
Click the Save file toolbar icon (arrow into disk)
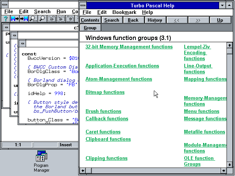pos(24,19)
